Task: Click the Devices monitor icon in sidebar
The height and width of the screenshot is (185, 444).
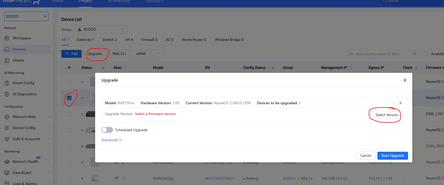Action: coord(7,49)
